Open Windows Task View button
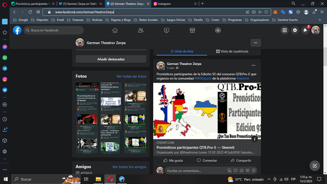 tap(86, 179)
